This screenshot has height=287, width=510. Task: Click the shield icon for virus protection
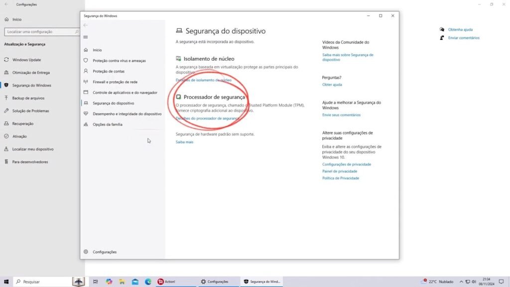coord(86,60)
